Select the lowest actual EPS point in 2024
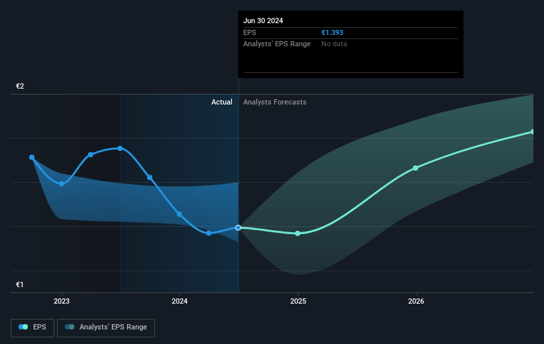Image resolution: width=544 pixels, height=344 pixels. pyautogui.click(x=209, y=233)
